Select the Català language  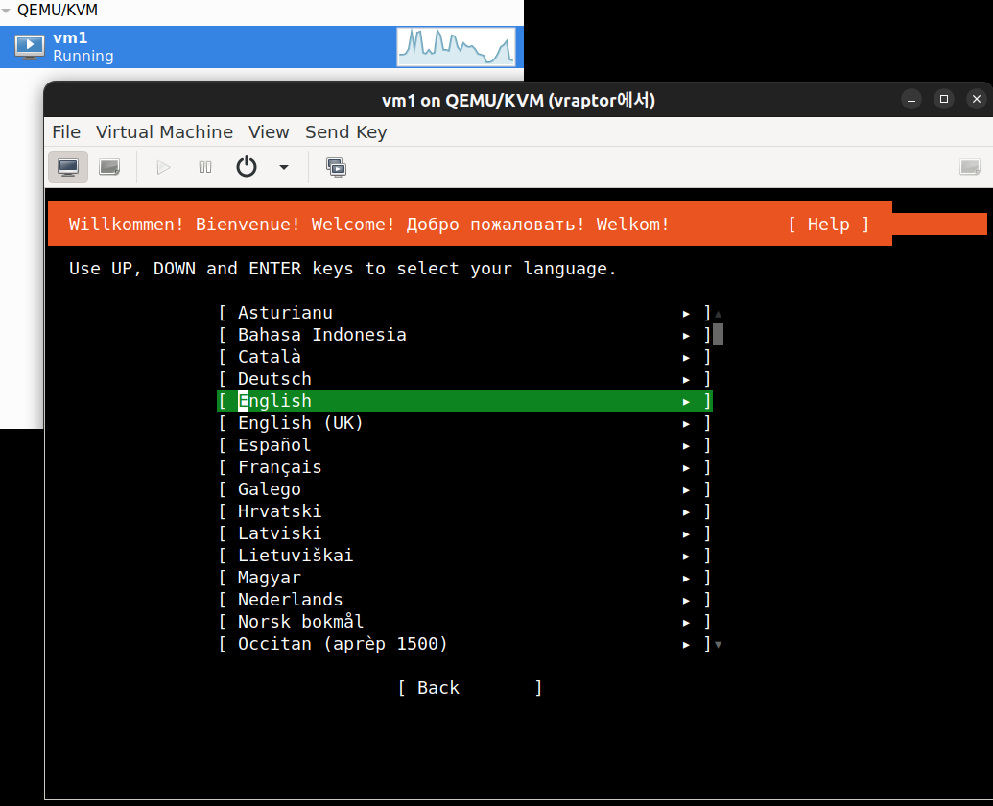click(464, 357)
